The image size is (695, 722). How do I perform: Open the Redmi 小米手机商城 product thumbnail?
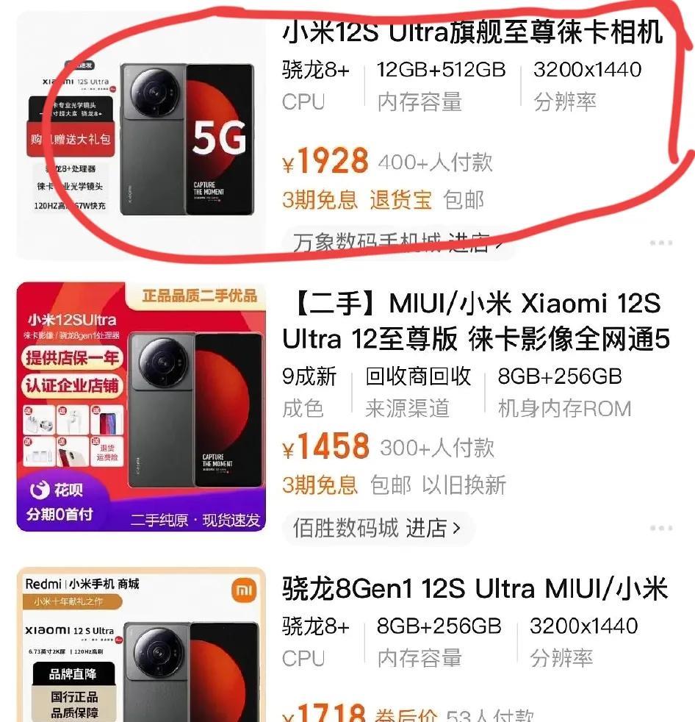pos(141,645)
